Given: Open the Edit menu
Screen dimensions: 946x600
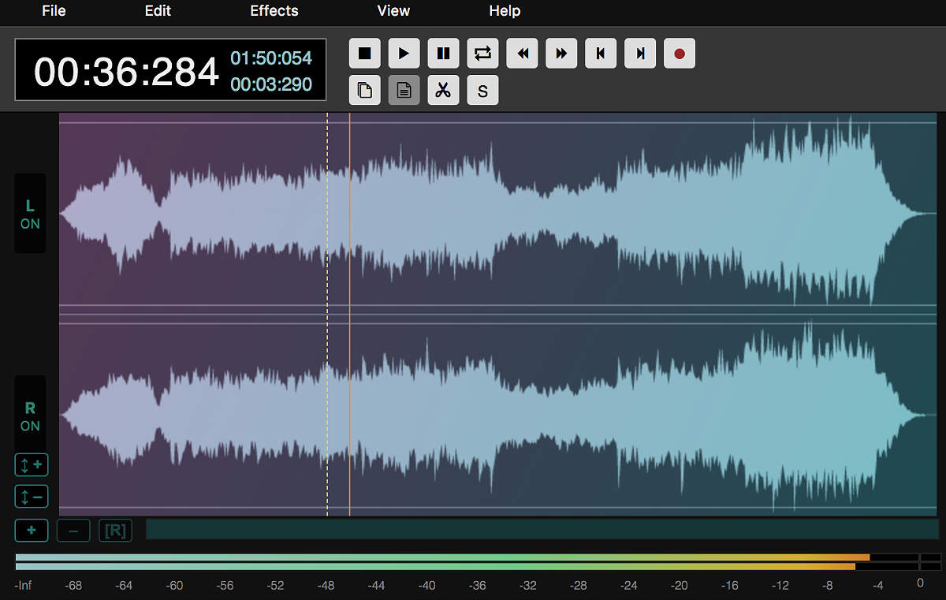Looking at the screenshot, I should pos(157,11).
